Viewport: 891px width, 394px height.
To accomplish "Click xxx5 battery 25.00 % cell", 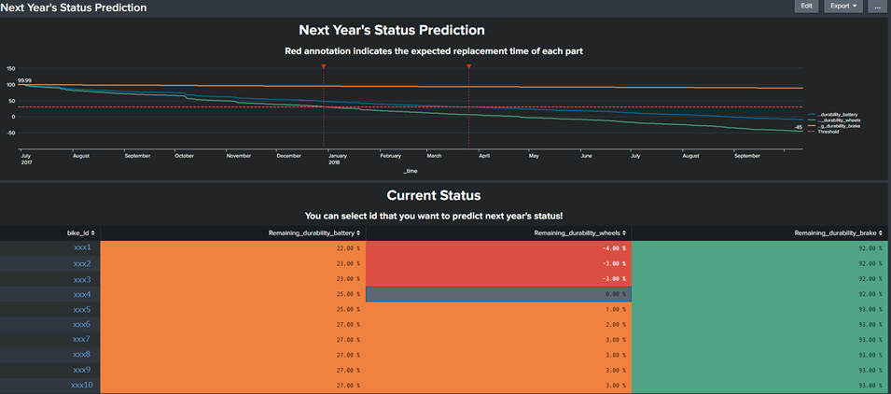I will [232, 309].
